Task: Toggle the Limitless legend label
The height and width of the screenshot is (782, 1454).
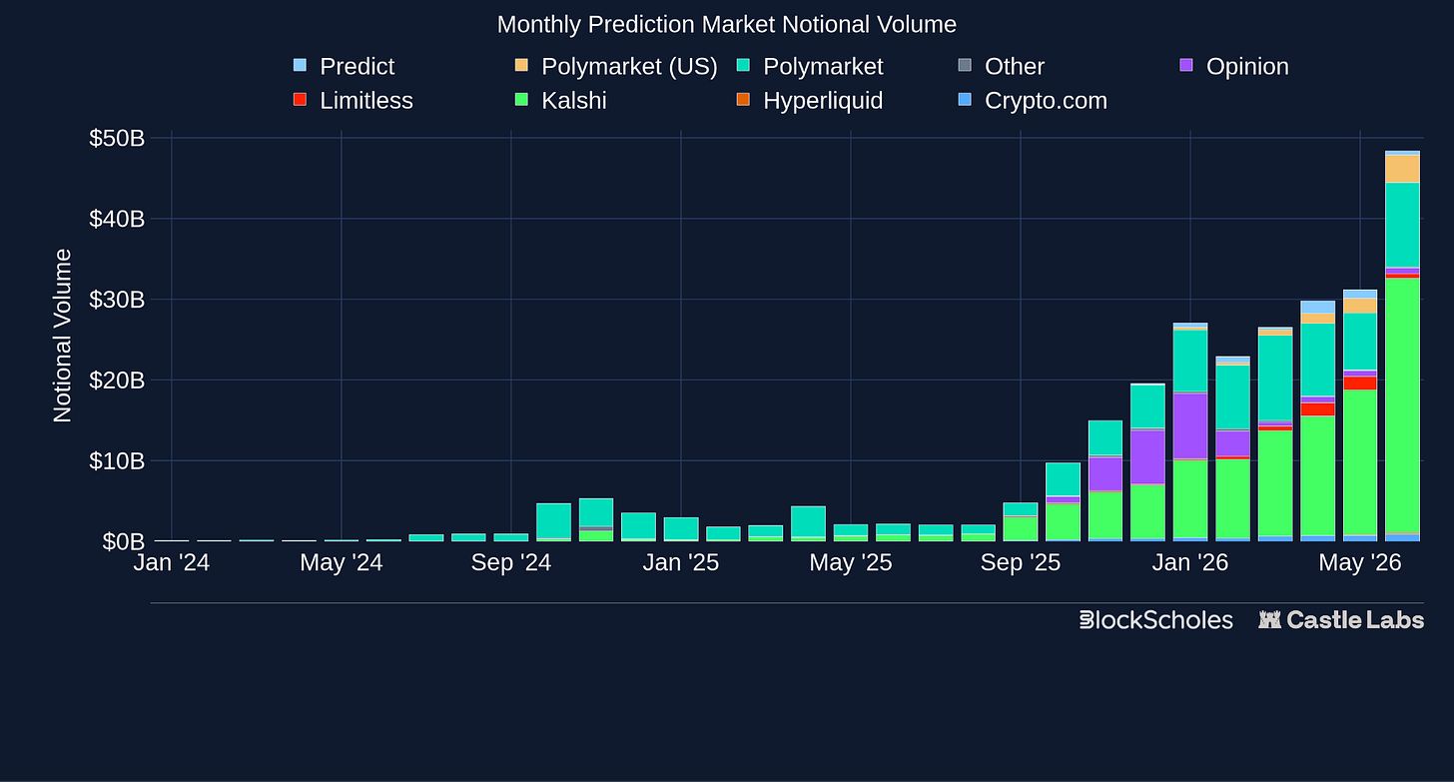Action: click(x=366, y=100)
